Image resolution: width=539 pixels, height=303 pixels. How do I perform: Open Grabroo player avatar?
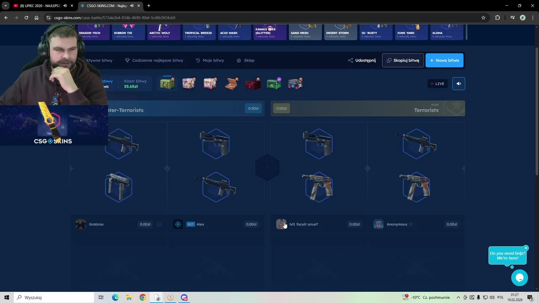tap(80, 224)
